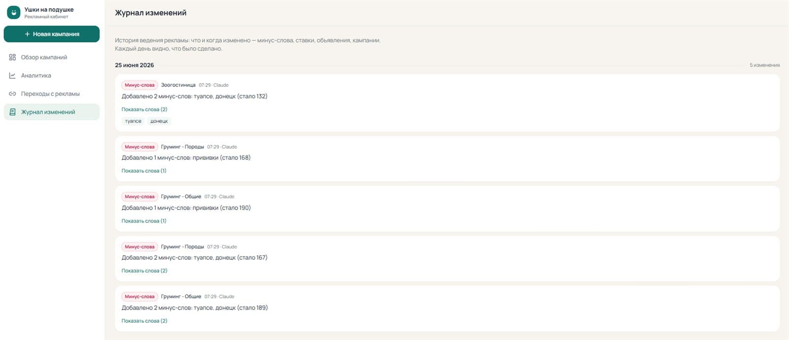Open Аналитика section
This screenshot has width=789, height=340.
tap(52, 75)
